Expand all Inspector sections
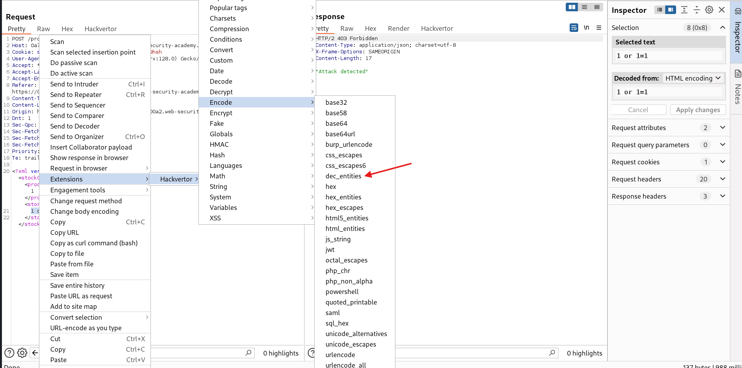This screenshot has width=742, height=368. point(684,10)
